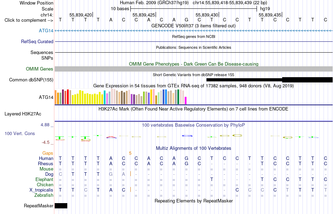Click the GENCODE V50lift37 track title
The height and width of the screenshot is (214, 333).
coord(193,26)
